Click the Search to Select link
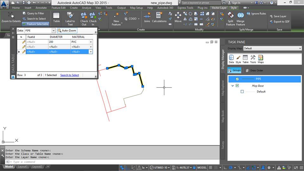304x171 pixels. pos(69,75)
